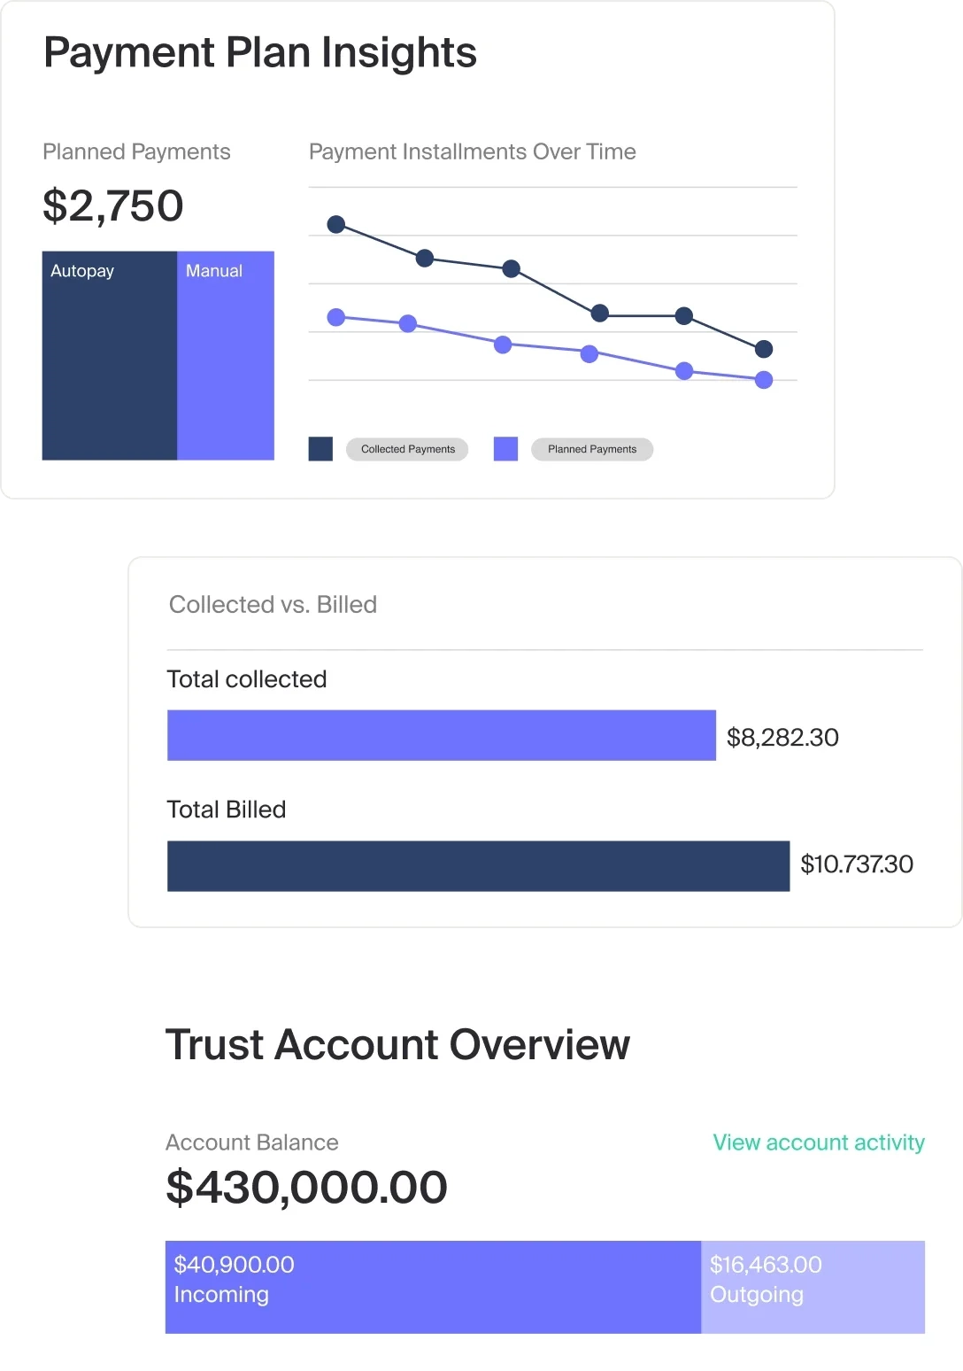
Task: Toggle the Planned Payments legend label
Action: pos(592,449)
